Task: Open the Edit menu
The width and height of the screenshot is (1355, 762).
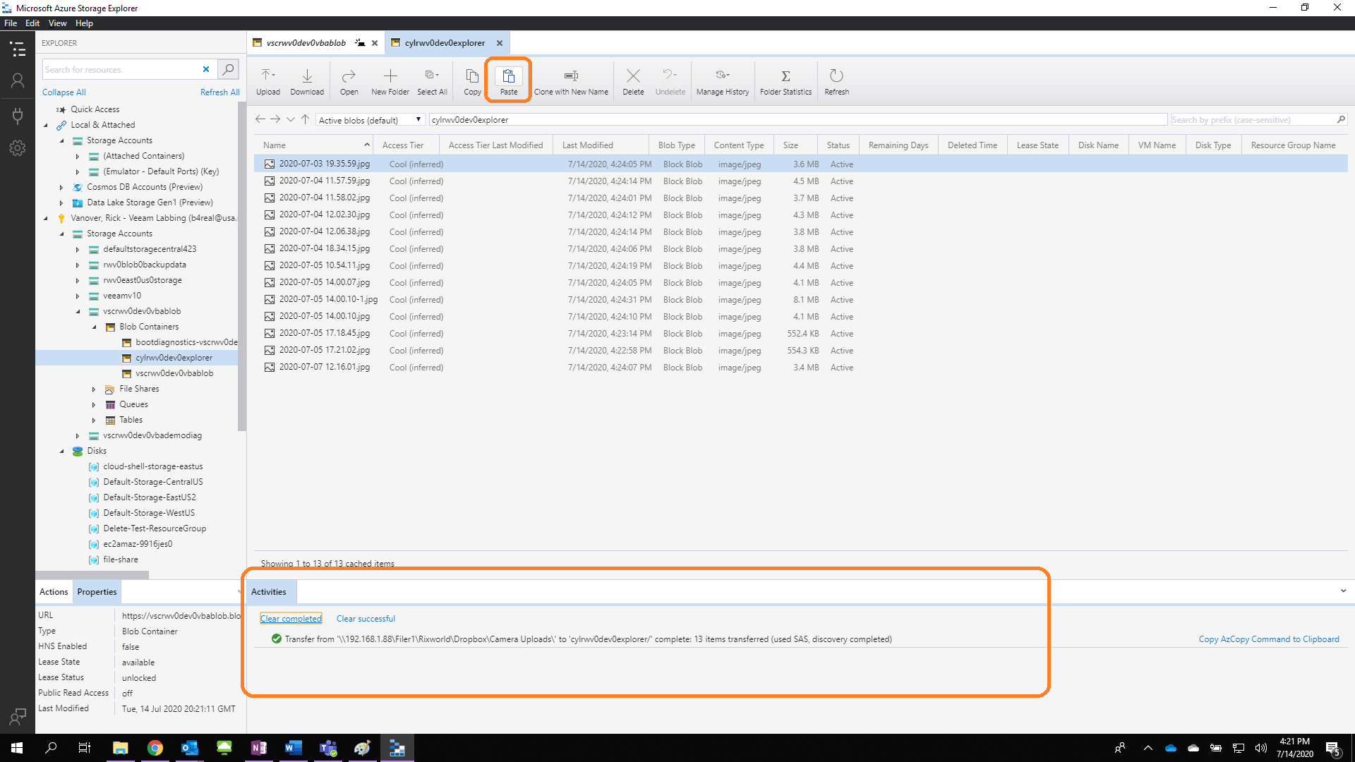Action: pos(32,23)
